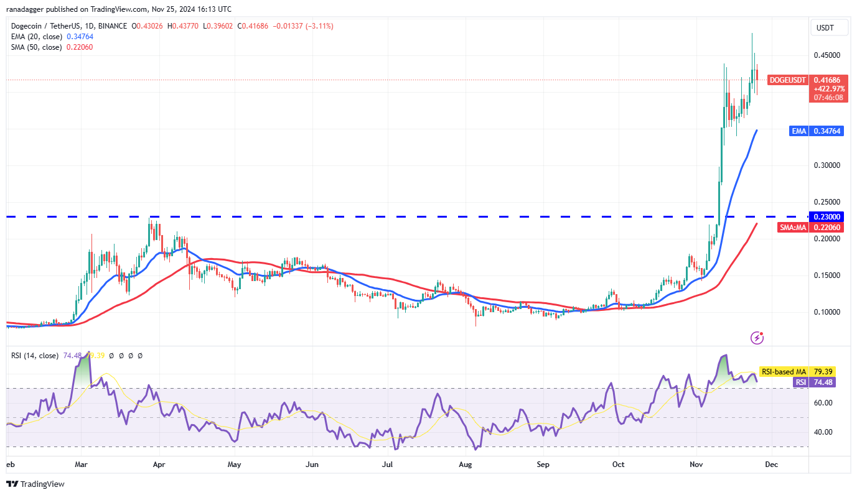Click the 40.00 RSI axis label
Screen dimensions: 857x495
coord(823,432)
